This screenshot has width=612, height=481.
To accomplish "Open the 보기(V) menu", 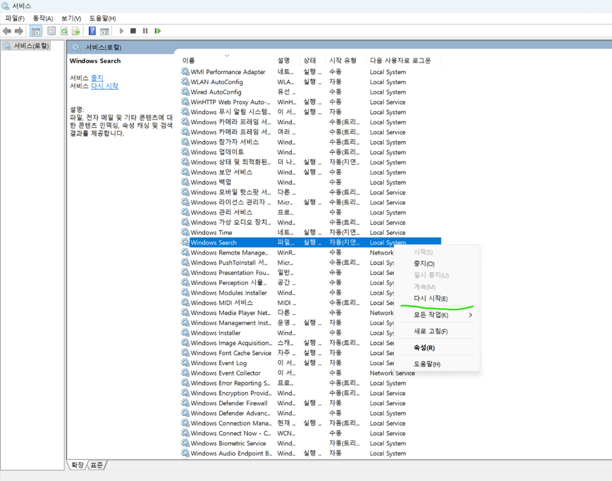I will (x=71, y=19).
